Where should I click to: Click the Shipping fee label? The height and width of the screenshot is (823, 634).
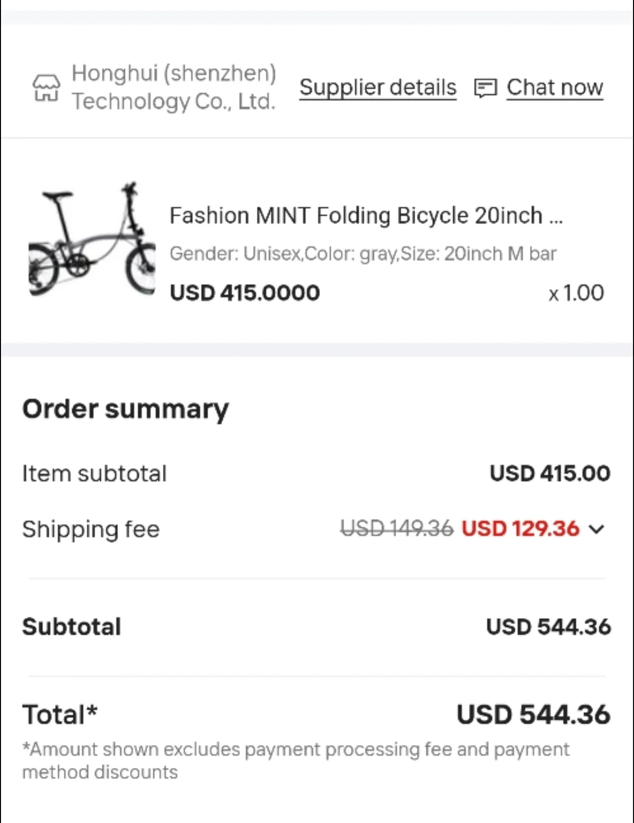[x=91, y=529]
